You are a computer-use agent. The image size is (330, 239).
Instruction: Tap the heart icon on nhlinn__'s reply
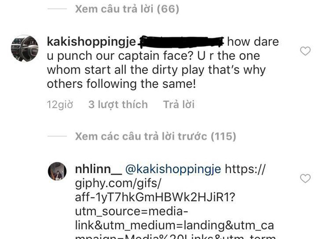point(305,179)
